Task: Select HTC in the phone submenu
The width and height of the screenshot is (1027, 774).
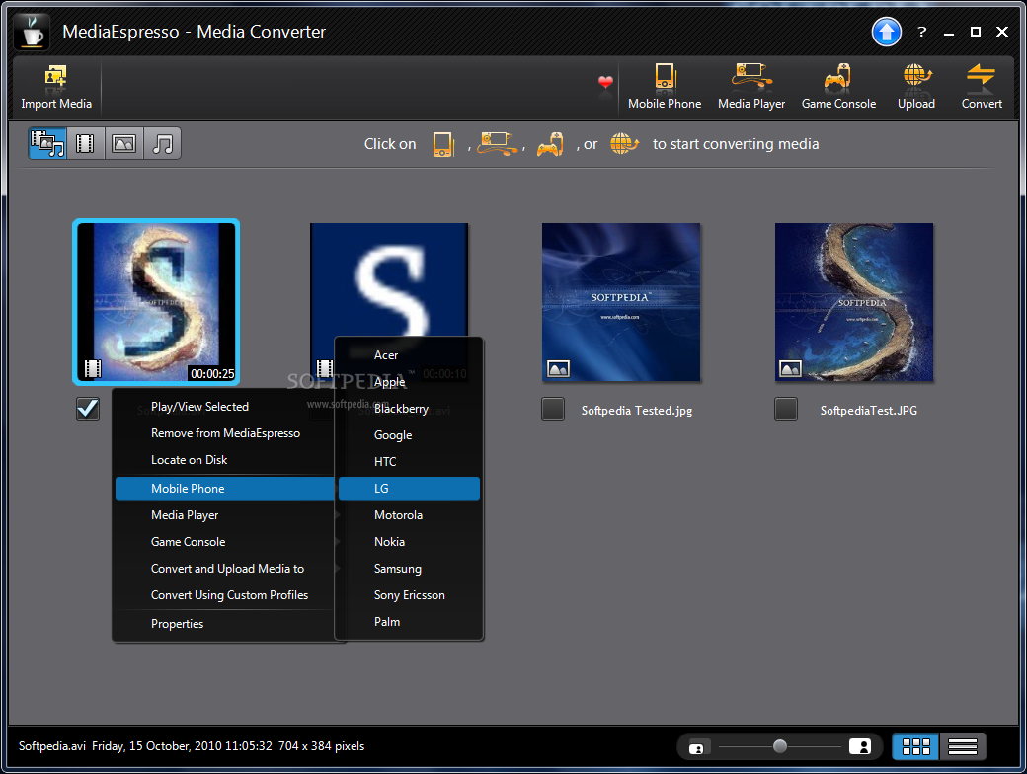Action: pyautogui.click(x=409, y=462)
